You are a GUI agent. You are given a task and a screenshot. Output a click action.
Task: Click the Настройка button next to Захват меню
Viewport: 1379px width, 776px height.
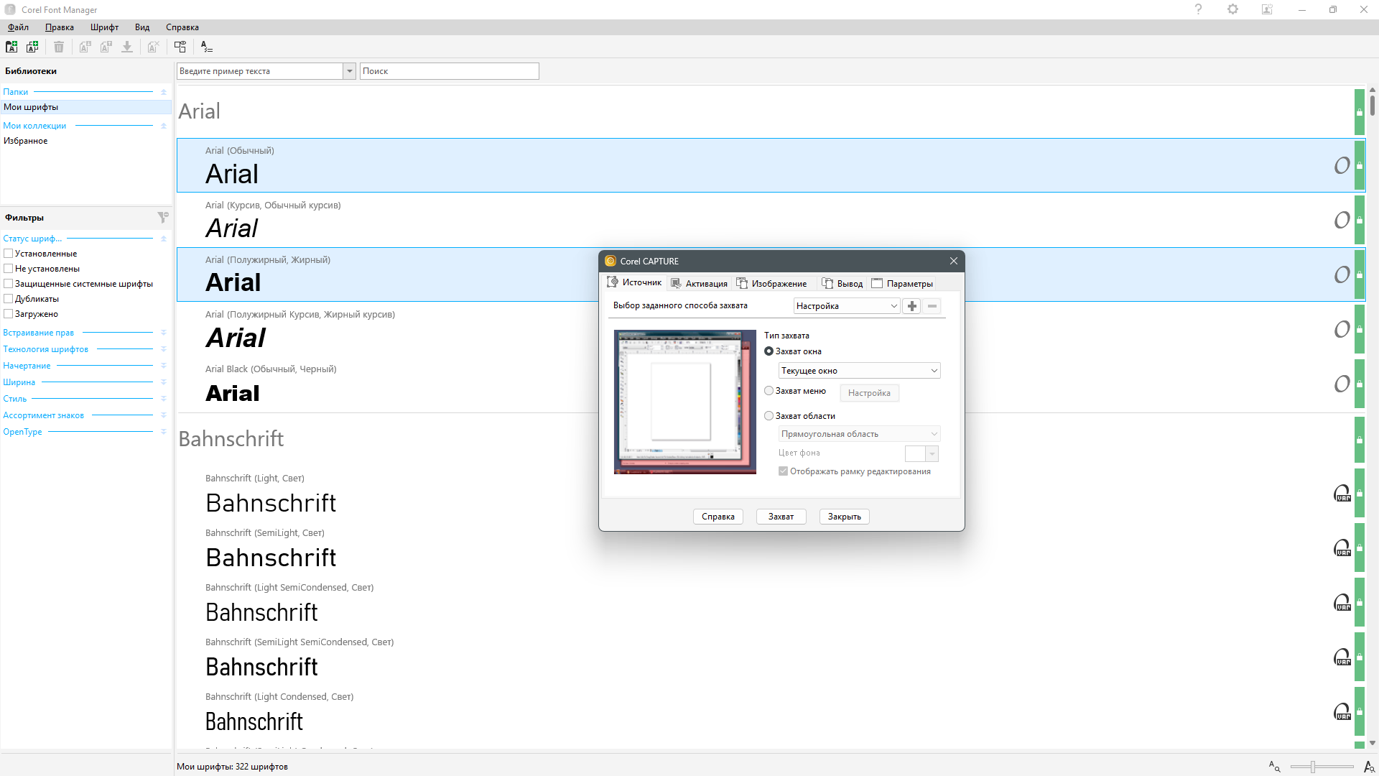point(869,393)
